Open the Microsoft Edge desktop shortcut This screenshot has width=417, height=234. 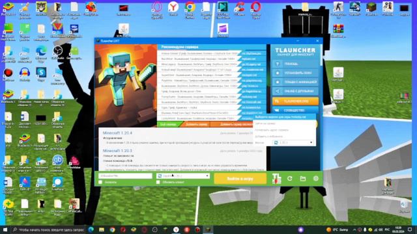click(x=41, y=51)
